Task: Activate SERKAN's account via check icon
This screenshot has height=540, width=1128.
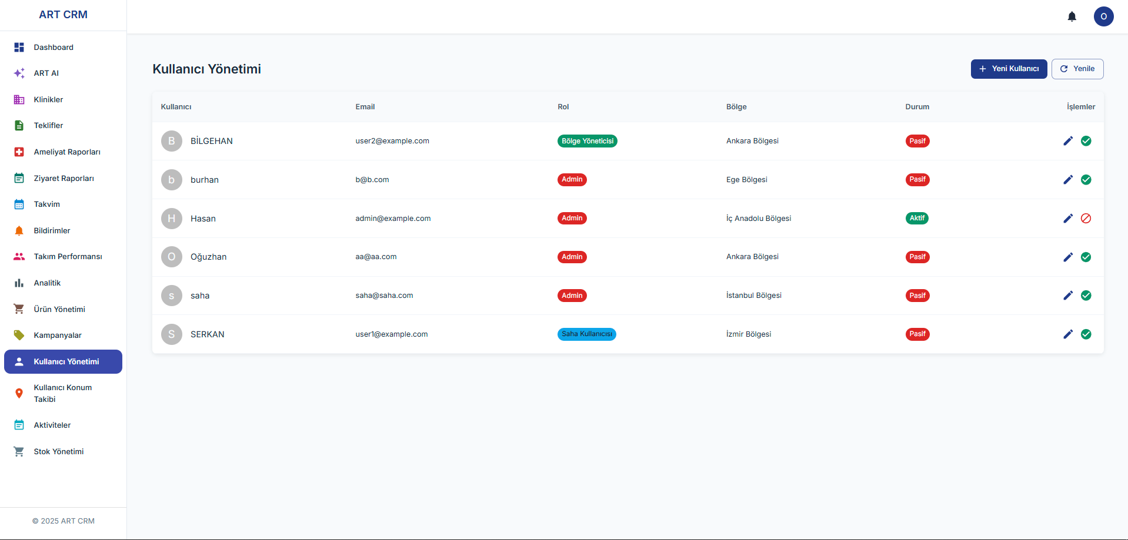Action: (1086, 334)
